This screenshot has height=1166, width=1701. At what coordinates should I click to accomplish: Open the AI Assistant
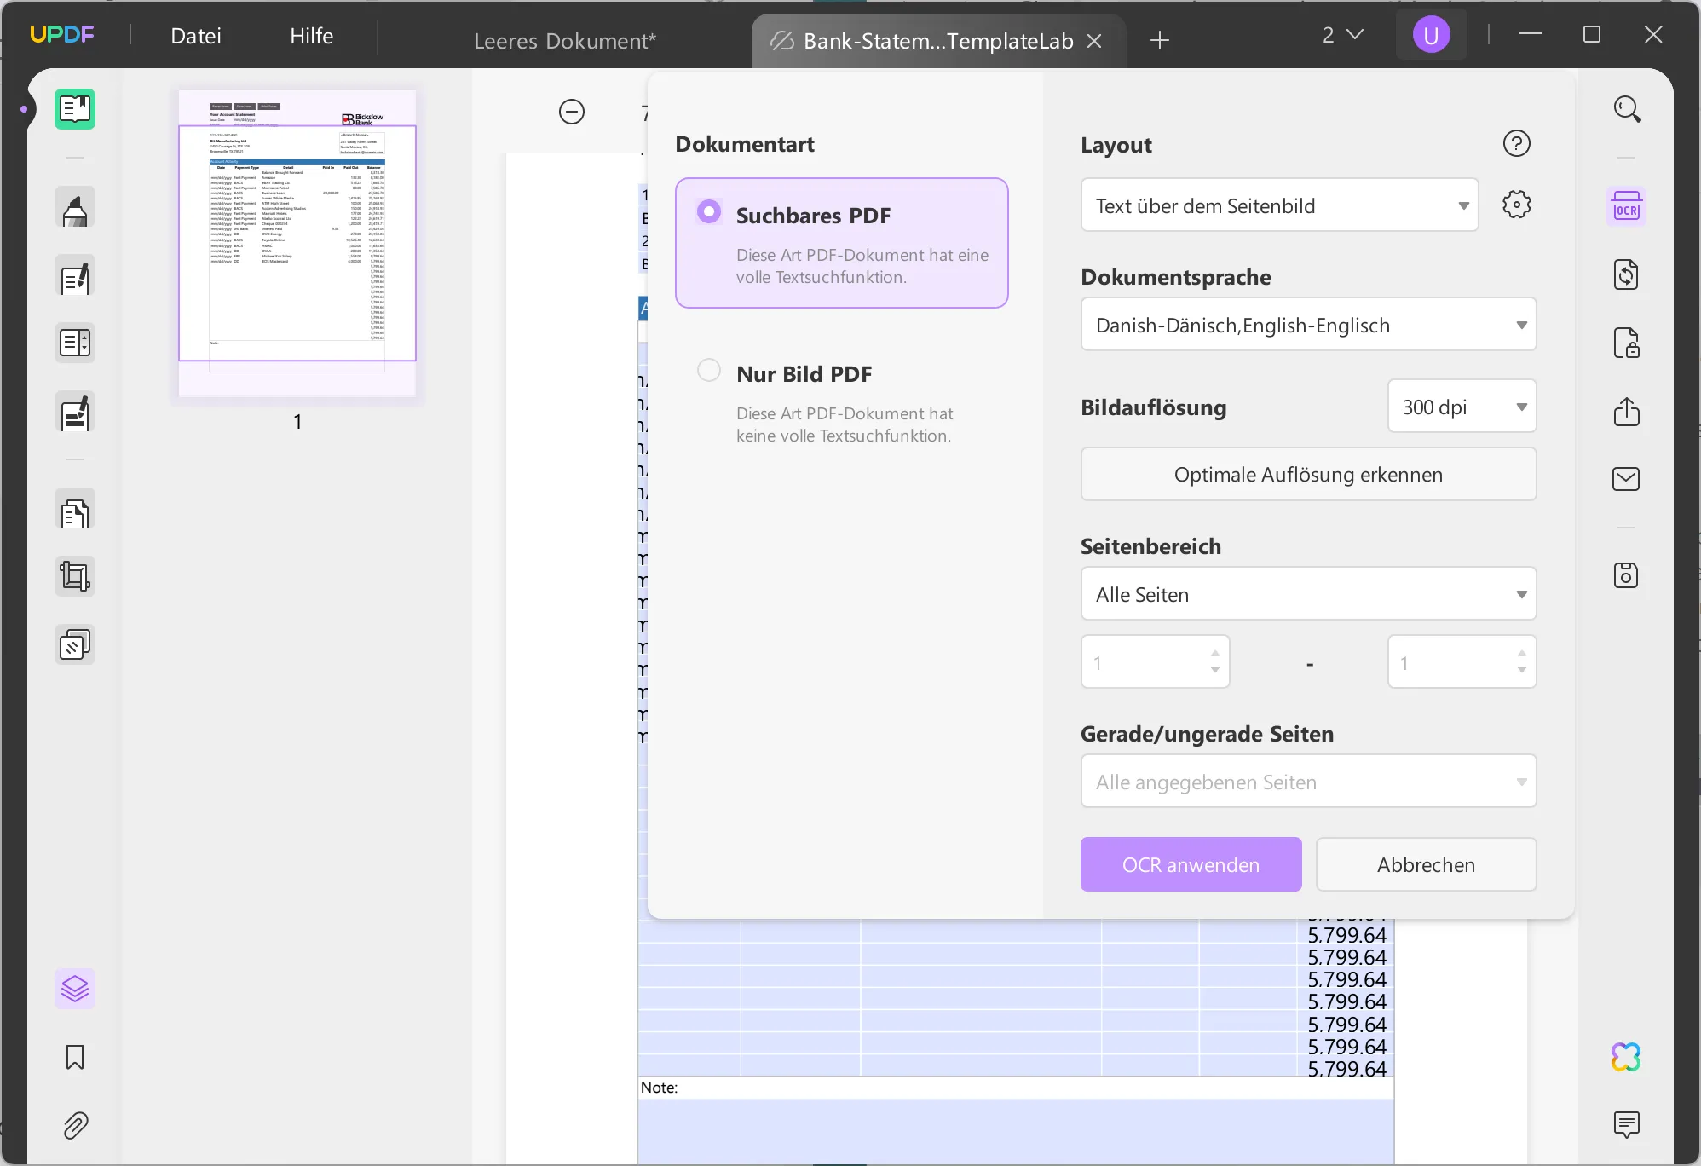click(1626, 1057)
